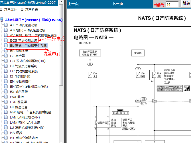Select the root node 当前:东风日产(Nissan)-骊威(Livina)

pos(34,20)
